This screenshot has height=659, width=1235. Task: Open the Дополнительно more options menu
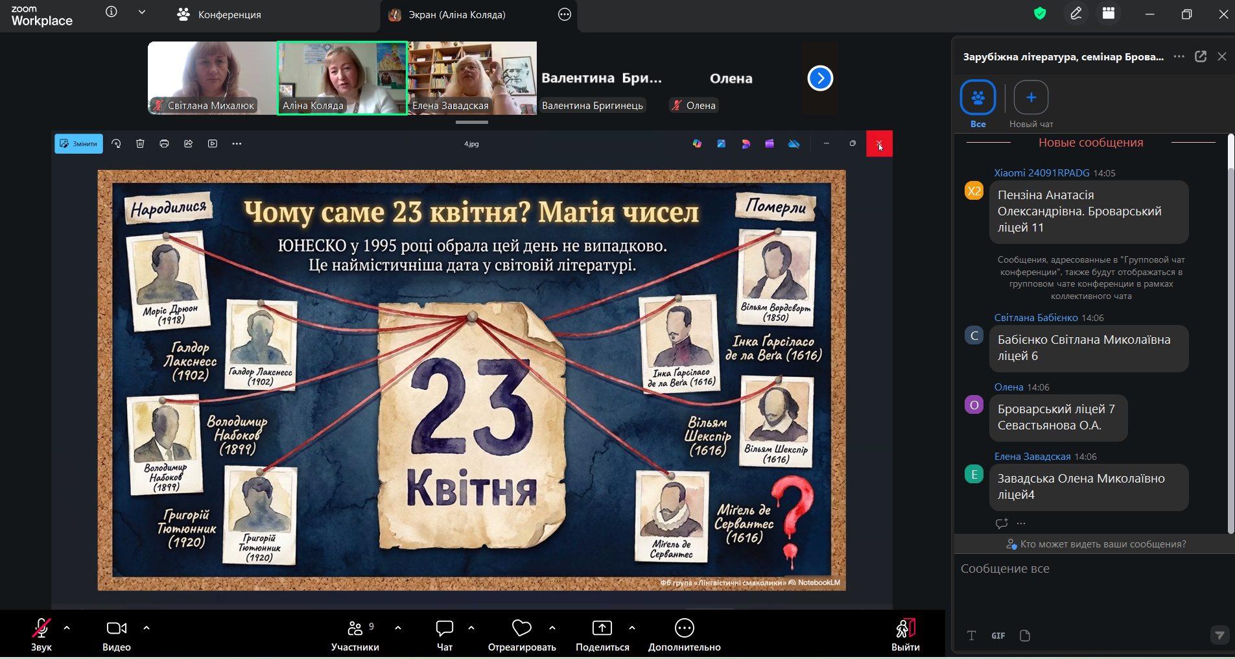(685, 634)
